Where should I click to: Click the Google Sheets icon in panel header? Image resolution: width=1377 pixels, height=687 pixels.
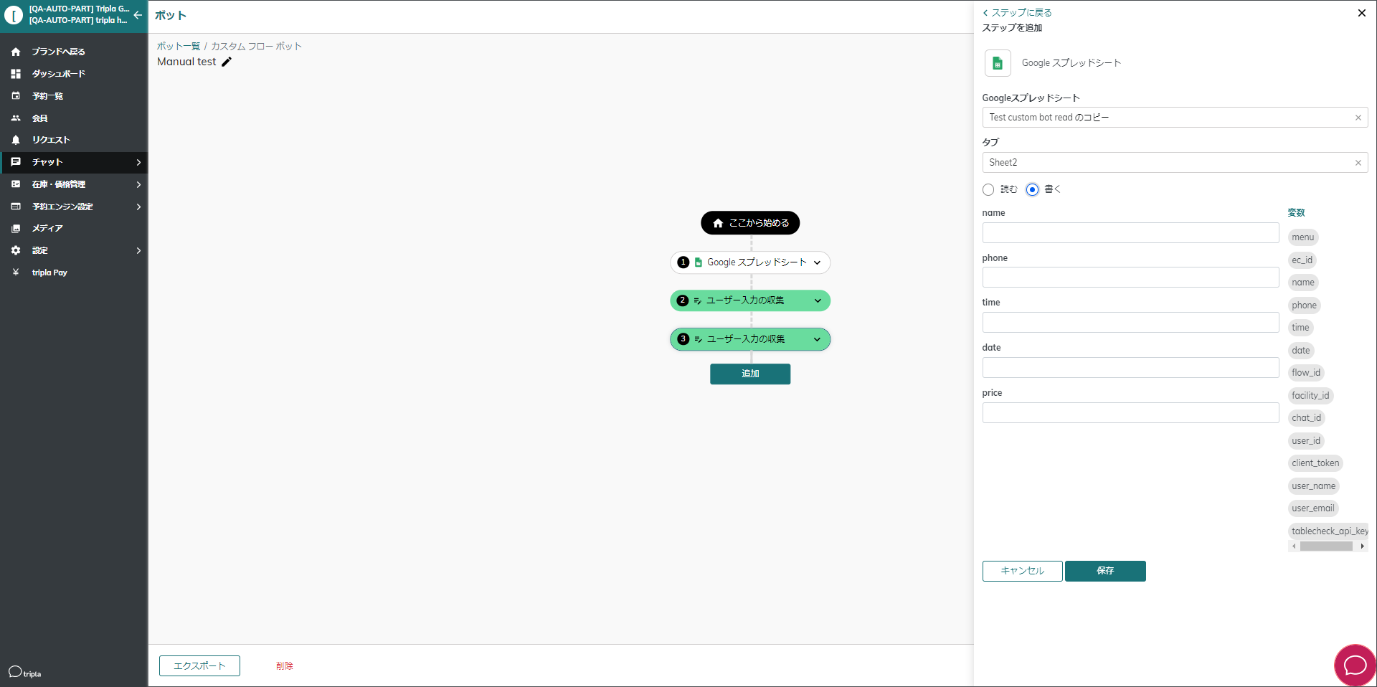tap(997, 63)
